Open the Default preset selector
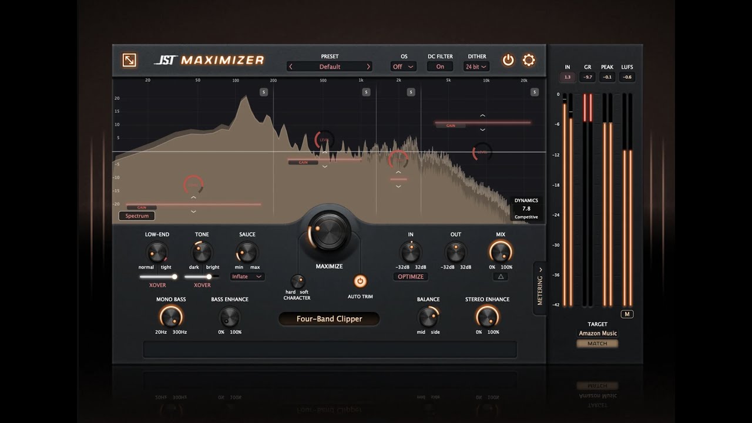Viewport: 752px width, 423px height. (330, 66)
